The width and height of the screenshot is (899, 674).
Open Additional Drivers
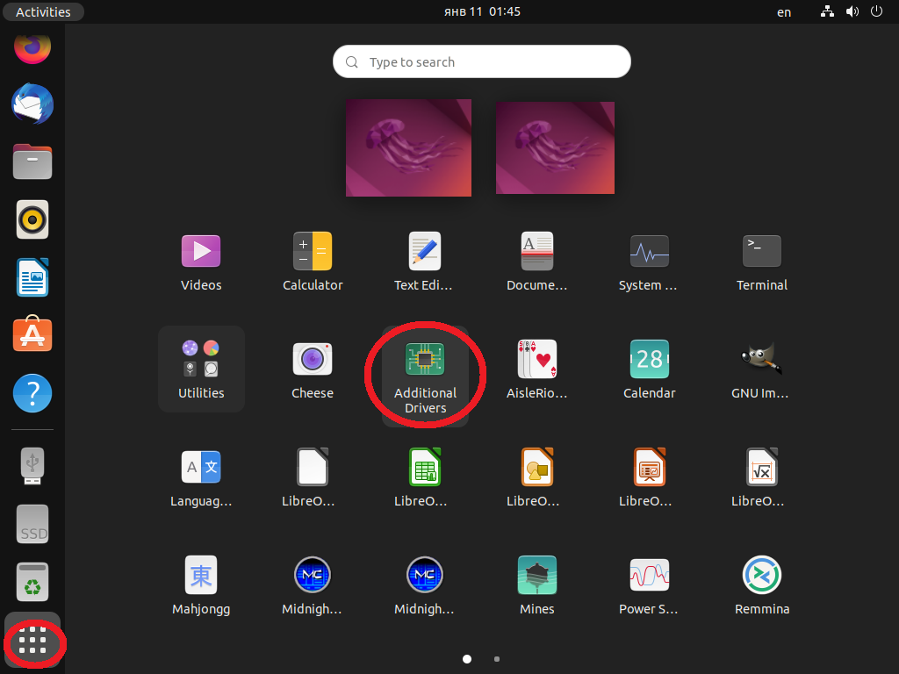[x=425, y=376]
